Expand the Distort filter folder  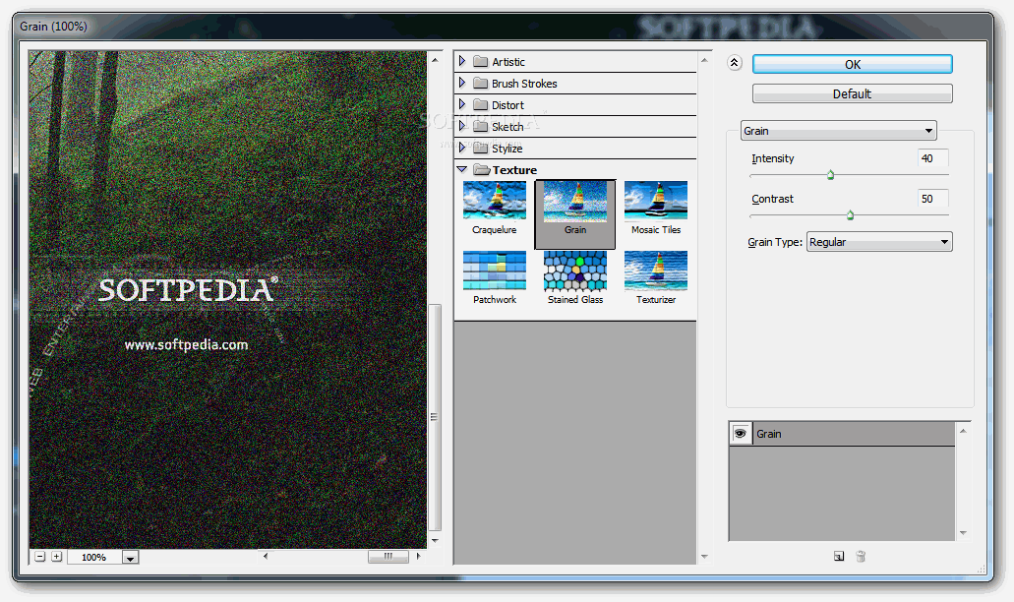(x=461, y=104)
